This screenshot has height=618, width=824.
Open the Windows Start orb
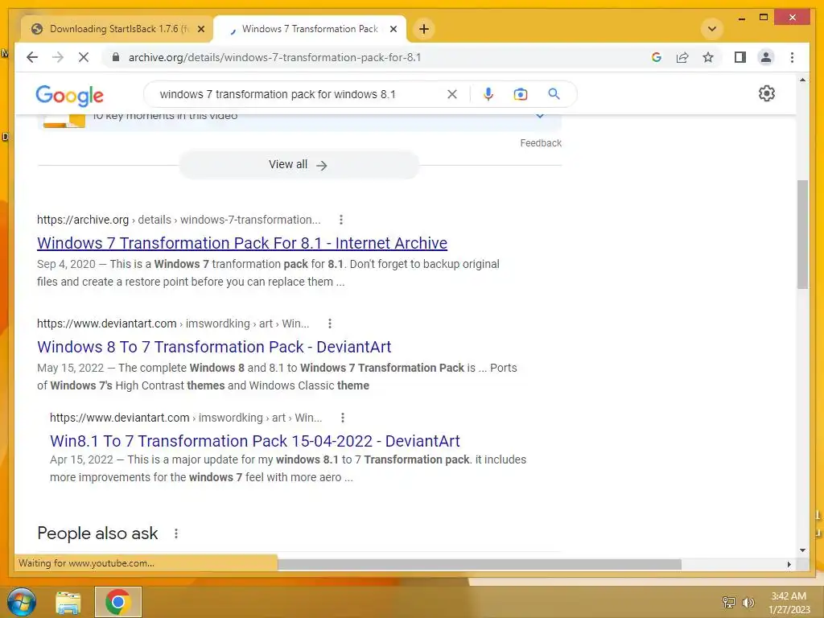[22, 602]
